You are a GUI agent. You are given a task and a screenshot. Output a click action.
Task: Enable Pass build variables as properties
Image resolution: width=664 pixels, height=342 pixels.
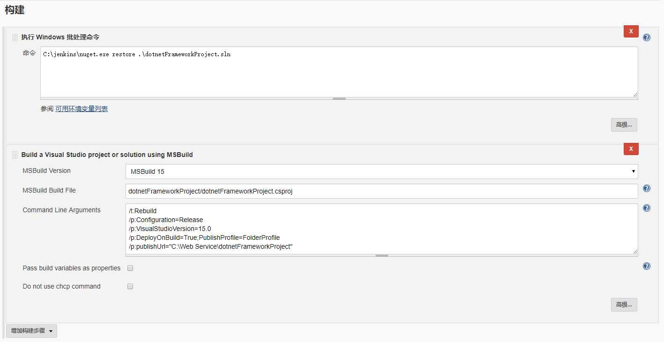tap(130, 268)
